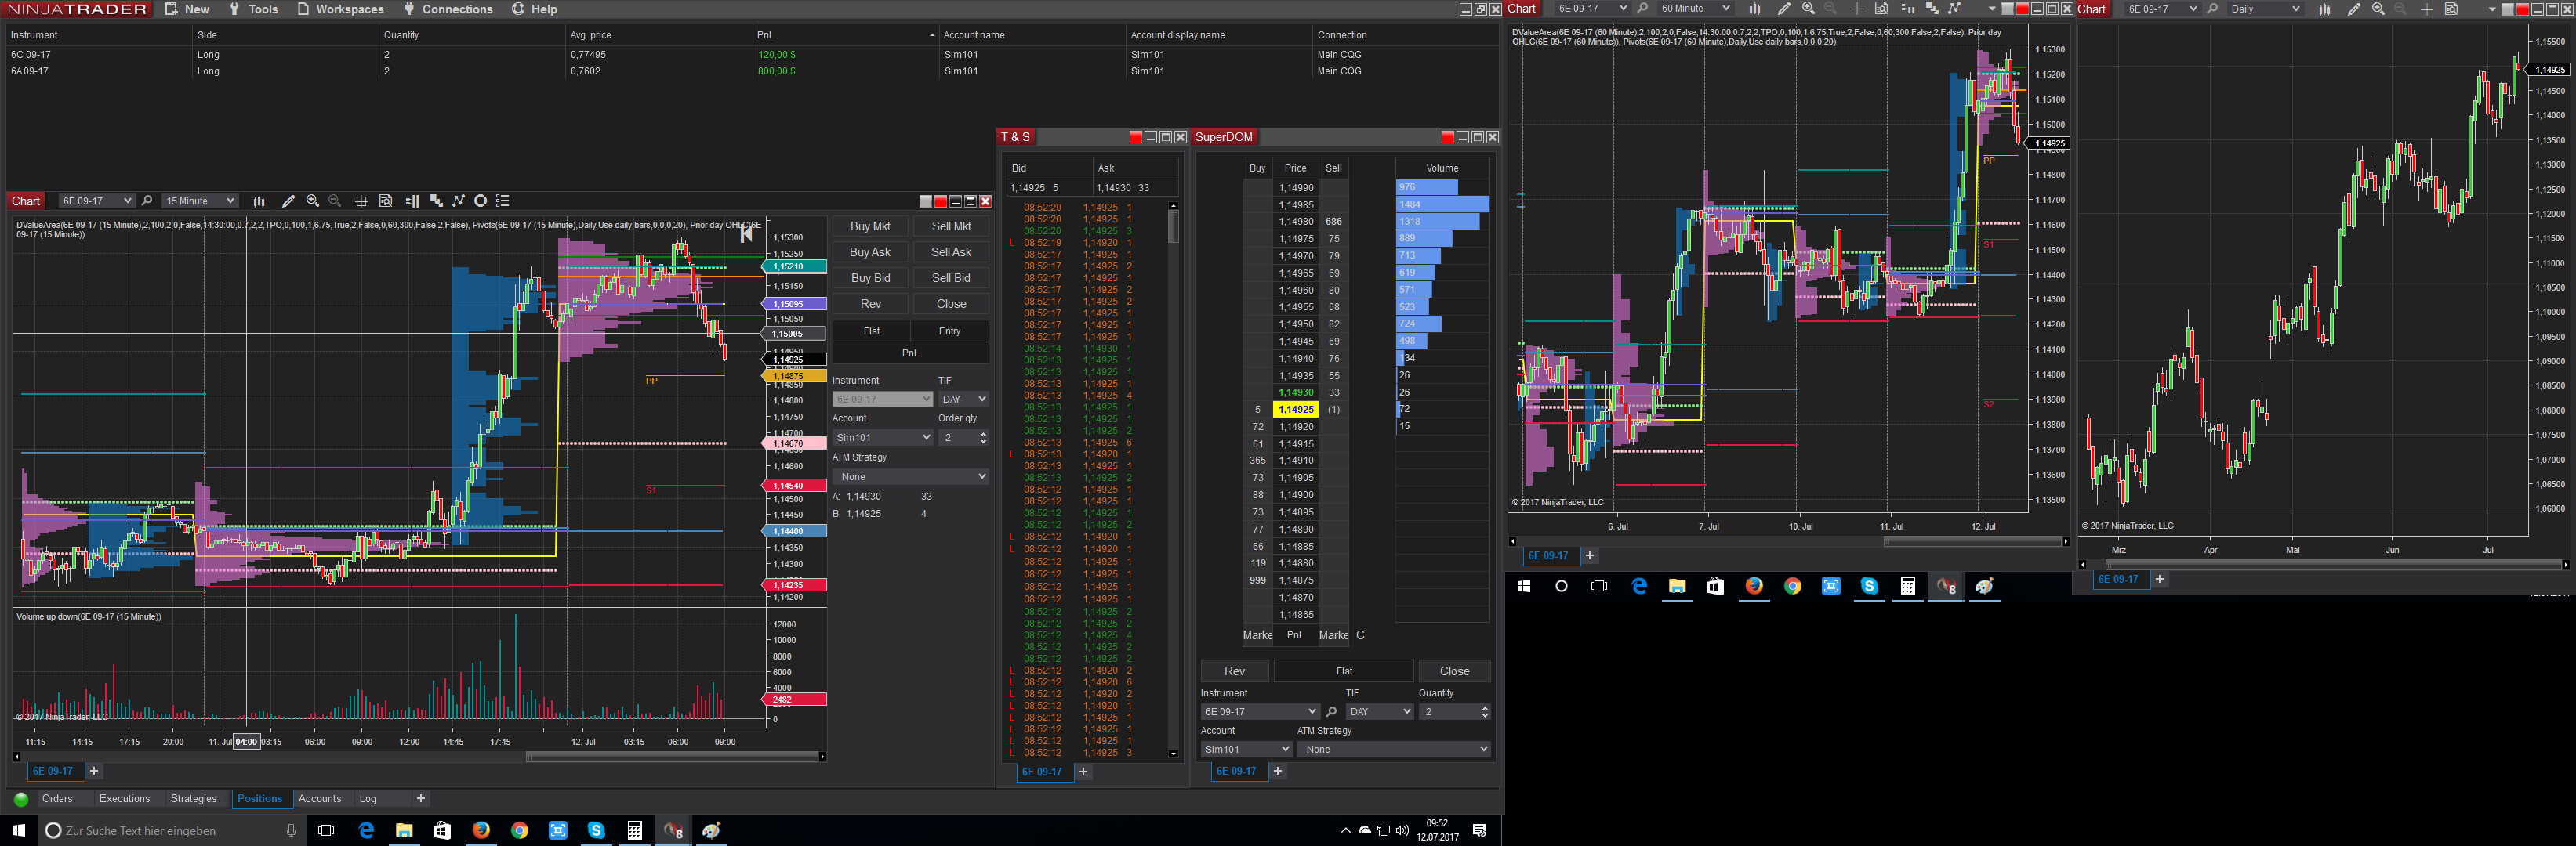Click price 1,14925 highlighted in SuperDOM

[x=1295, y=410]
